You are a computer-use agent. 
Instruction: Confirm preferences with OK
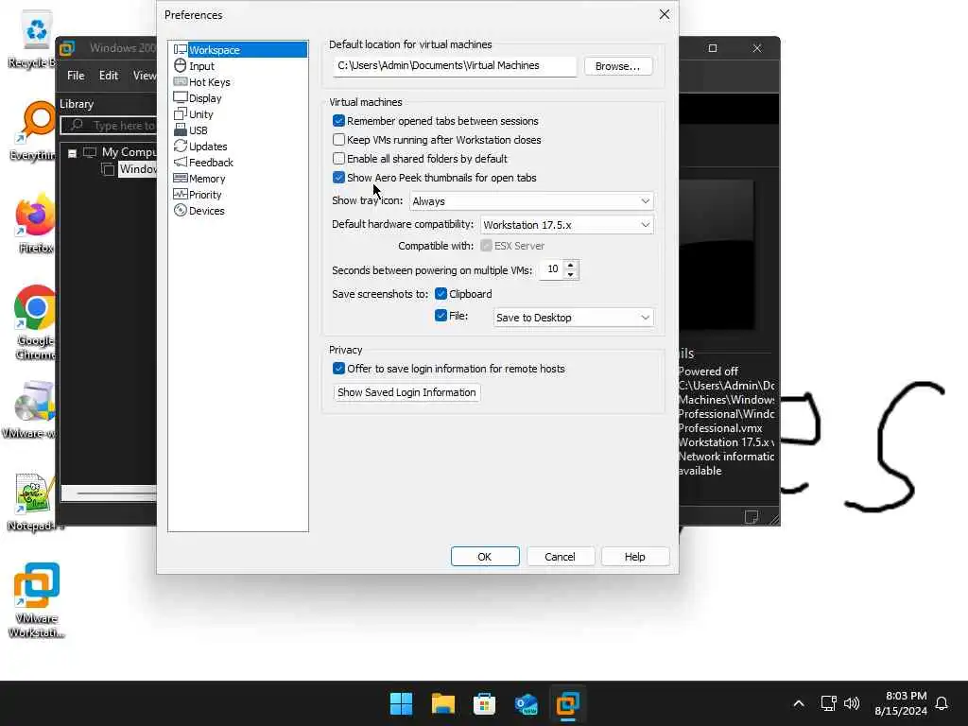485,556
